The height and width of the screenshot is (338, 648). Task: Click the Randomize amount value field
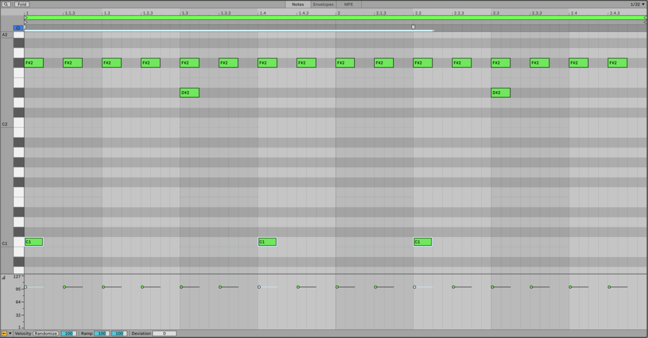click(69, 334)
